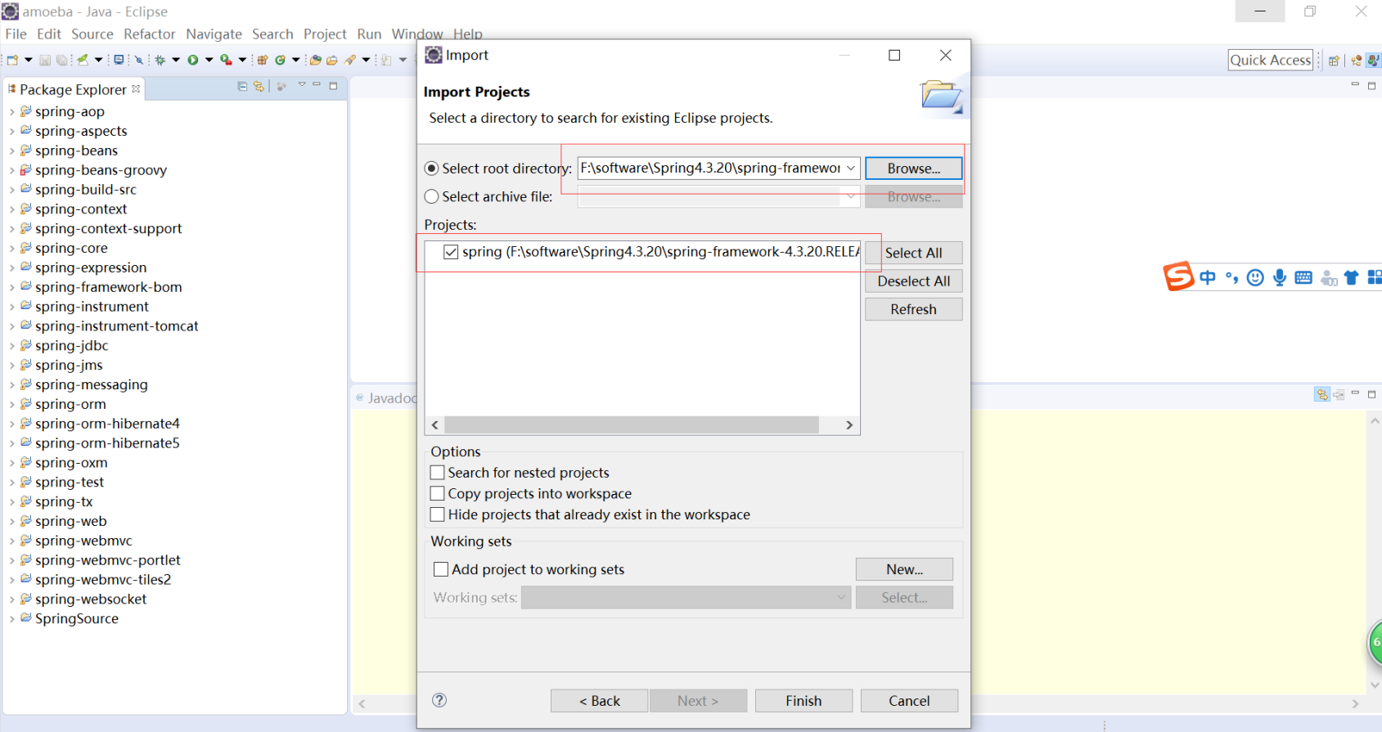This screenshot has height=732, width=1382.
Task: Click Browse for root directory
Action: (913, 168)
